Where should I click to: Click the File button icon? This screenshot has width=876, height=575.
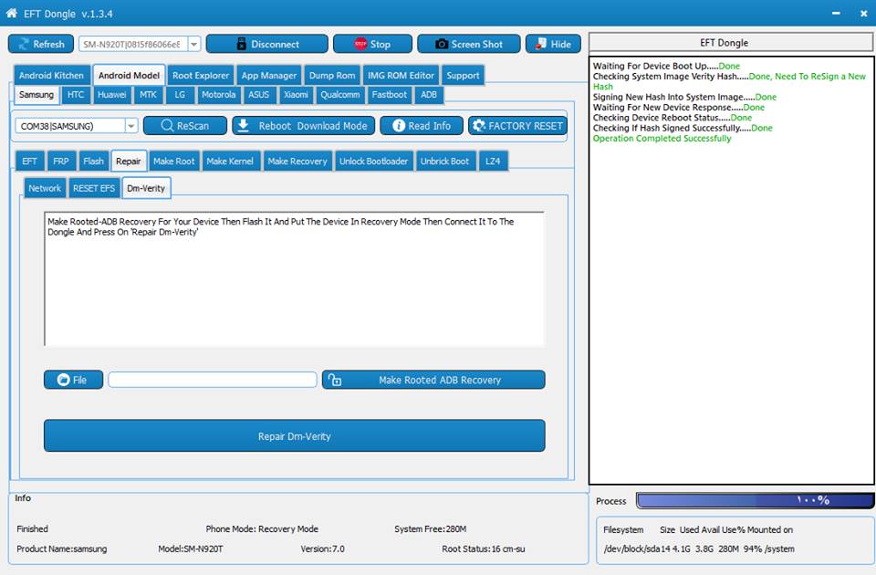pyautogui.click(x=63, y=380)
